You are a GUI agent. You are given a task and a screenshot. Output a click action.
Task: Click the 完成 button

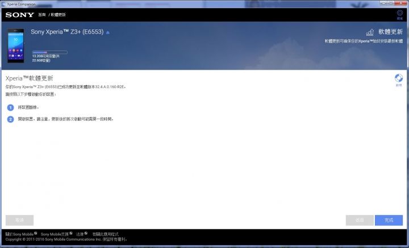[389, 220]
